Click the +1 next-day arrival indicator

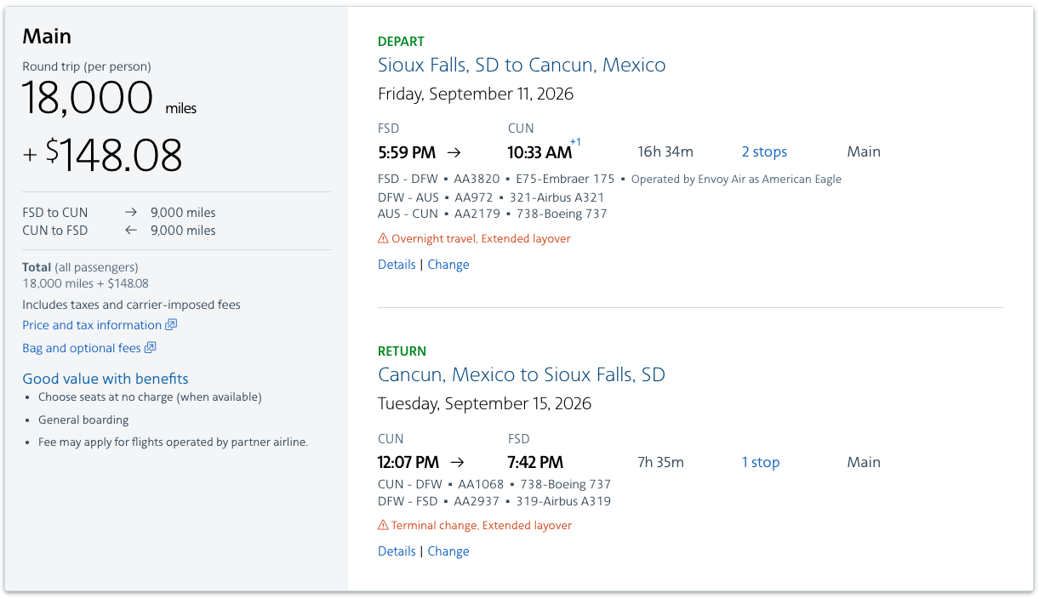(x=575, y=142)
